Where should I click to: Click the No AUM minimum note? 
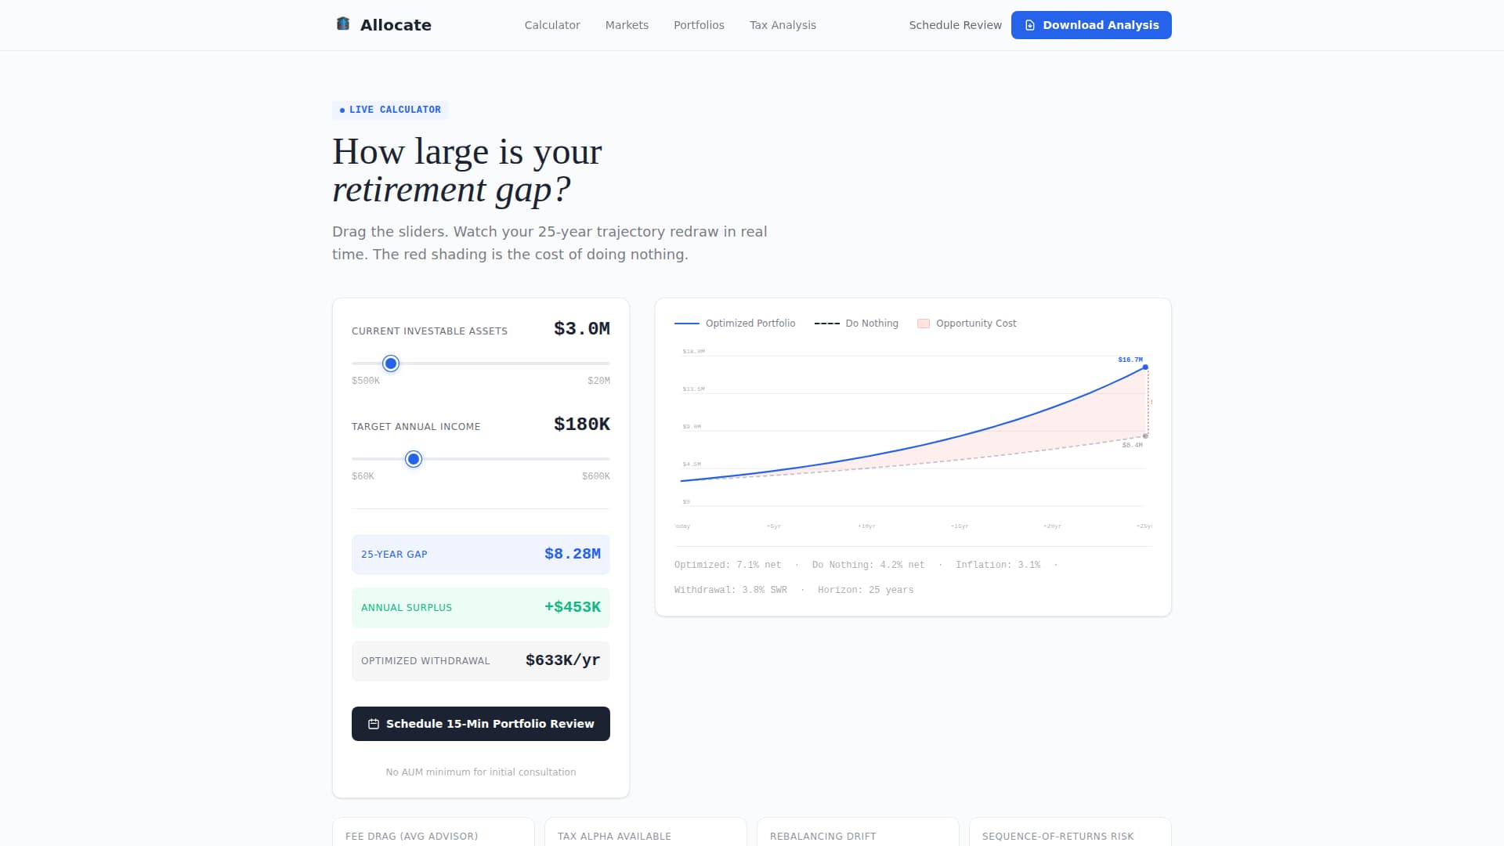pos(481,772)
